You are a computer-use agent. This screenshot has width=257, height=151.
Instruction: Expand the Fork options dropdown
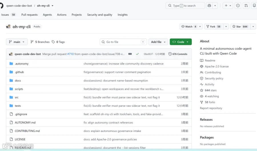pyautogui.click(x=226, y=26)
